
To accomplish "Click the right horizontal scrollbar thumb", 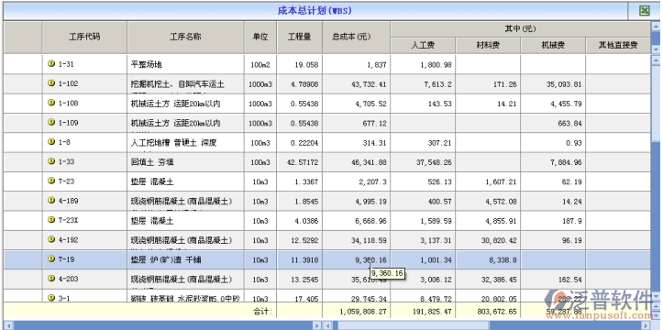I will pyautogui.click(x=413, y=325).
